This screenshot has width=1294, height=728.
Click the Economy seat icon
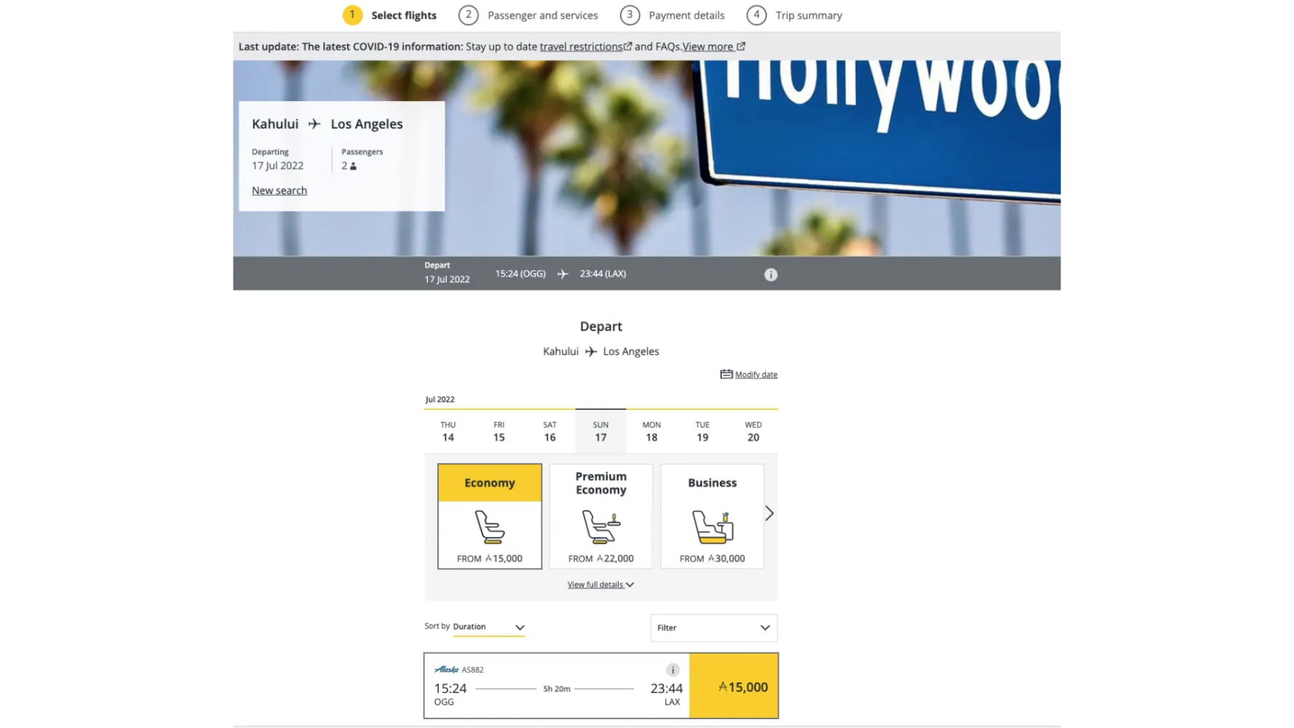click(489, 526)
